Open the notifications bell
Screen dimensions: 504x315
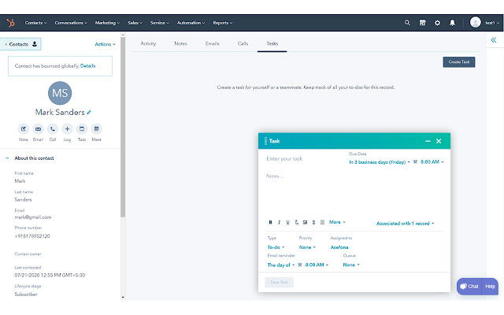point(452,23)
